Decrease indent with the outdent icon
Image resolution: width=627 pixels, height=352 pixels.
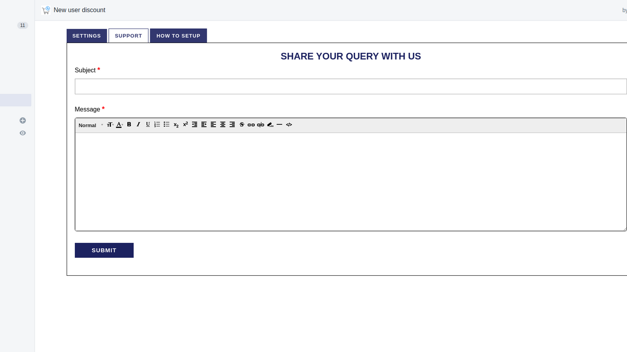194,125
